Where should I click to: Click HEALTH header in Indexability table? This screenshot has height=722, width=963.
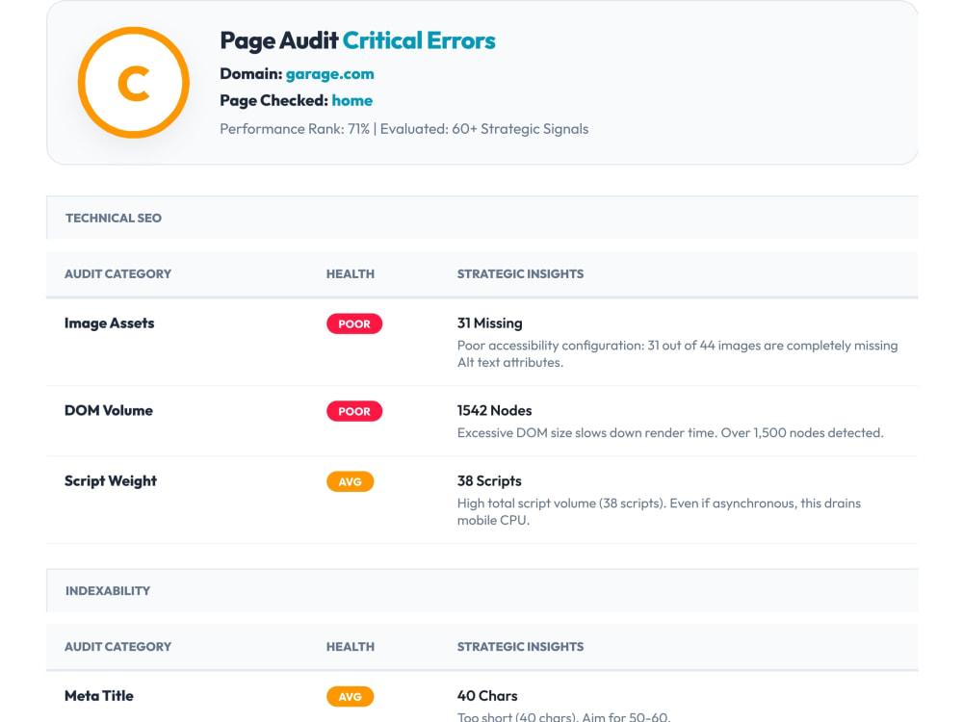click(351, 647)
